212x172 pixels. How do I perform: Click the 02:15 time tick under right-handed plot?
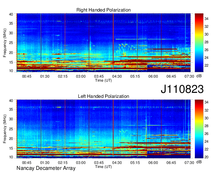pos(63,76)
